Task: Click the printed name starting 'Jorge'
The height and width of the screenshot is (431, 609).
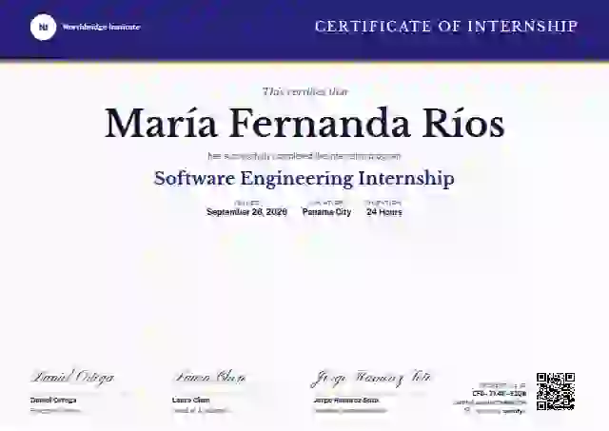Action: click(x=346, y=400)
